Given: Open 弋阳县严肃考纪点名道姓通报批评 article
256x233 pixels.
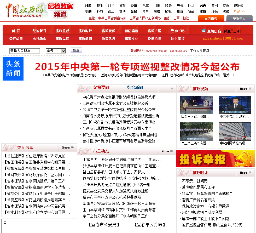Looking at the screenshot, I should click(117, 185).
